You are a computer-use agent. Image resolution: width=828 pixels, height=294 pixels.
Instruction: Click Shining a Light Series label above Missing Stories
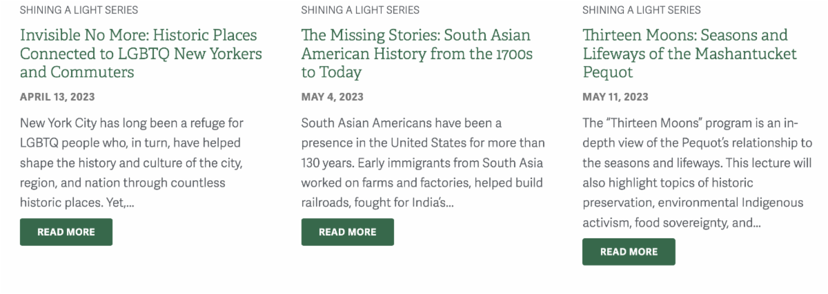coord(360,10)
